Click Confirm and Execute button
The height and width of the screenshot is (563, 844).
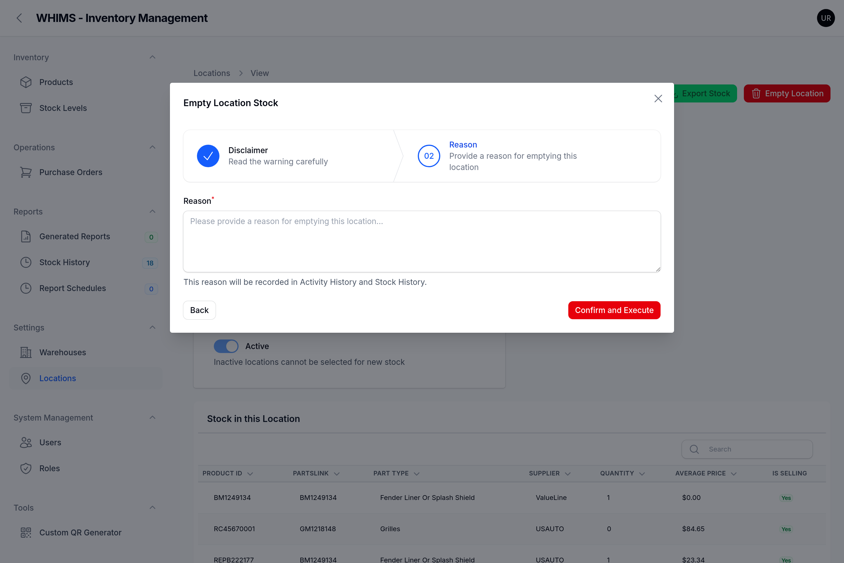click(x=614, y=310)
